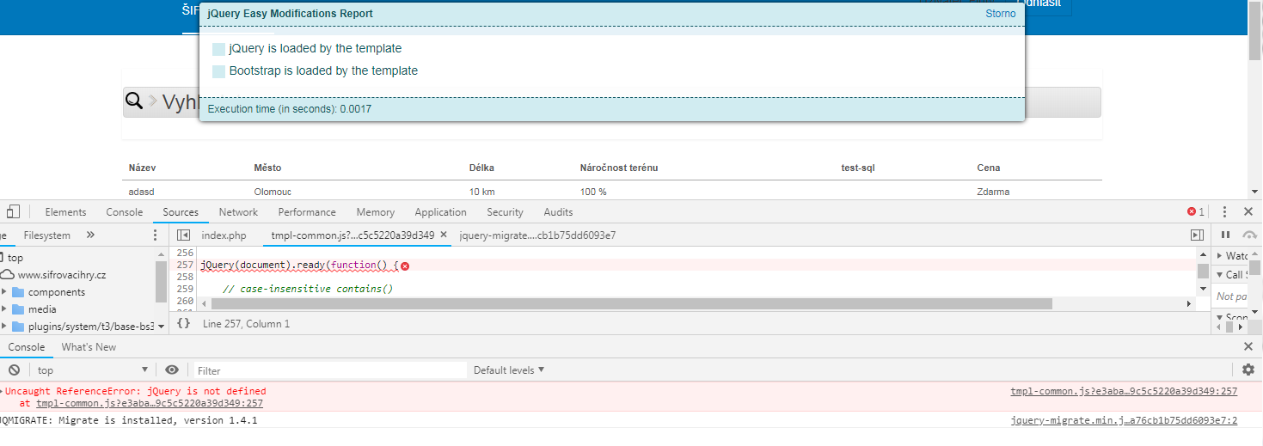Click line number 257 in the gutter

(x=185, y=266)
